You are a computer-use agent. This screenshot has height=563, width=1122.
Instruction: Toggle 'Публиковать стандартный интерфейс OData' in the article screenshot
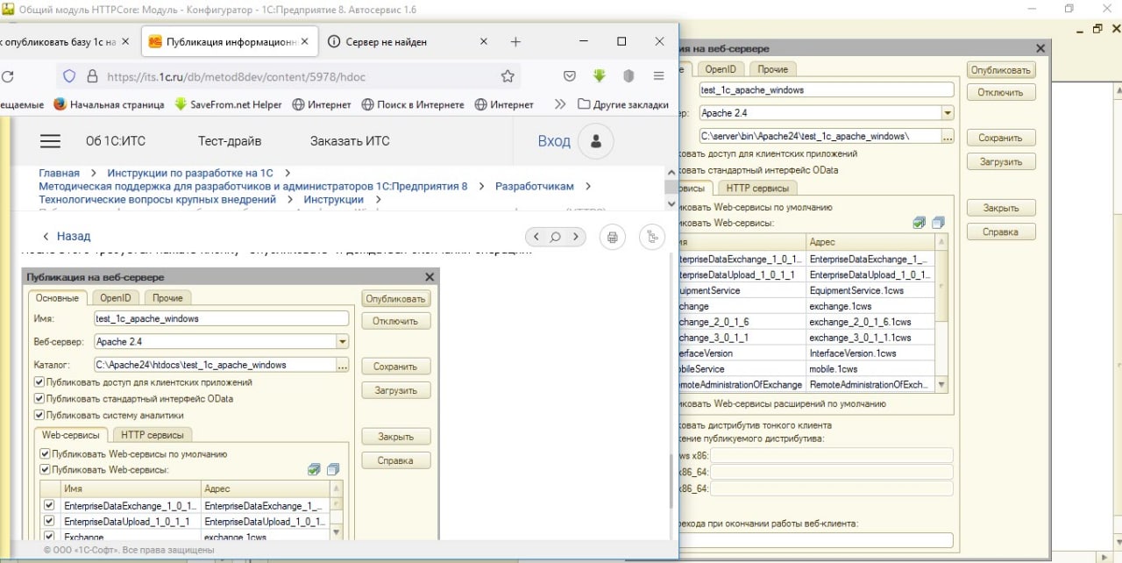39,399
